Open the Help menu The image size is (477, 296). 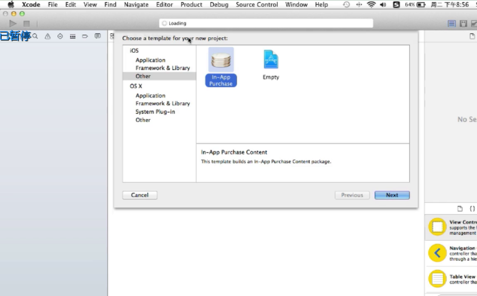[321, 5]
